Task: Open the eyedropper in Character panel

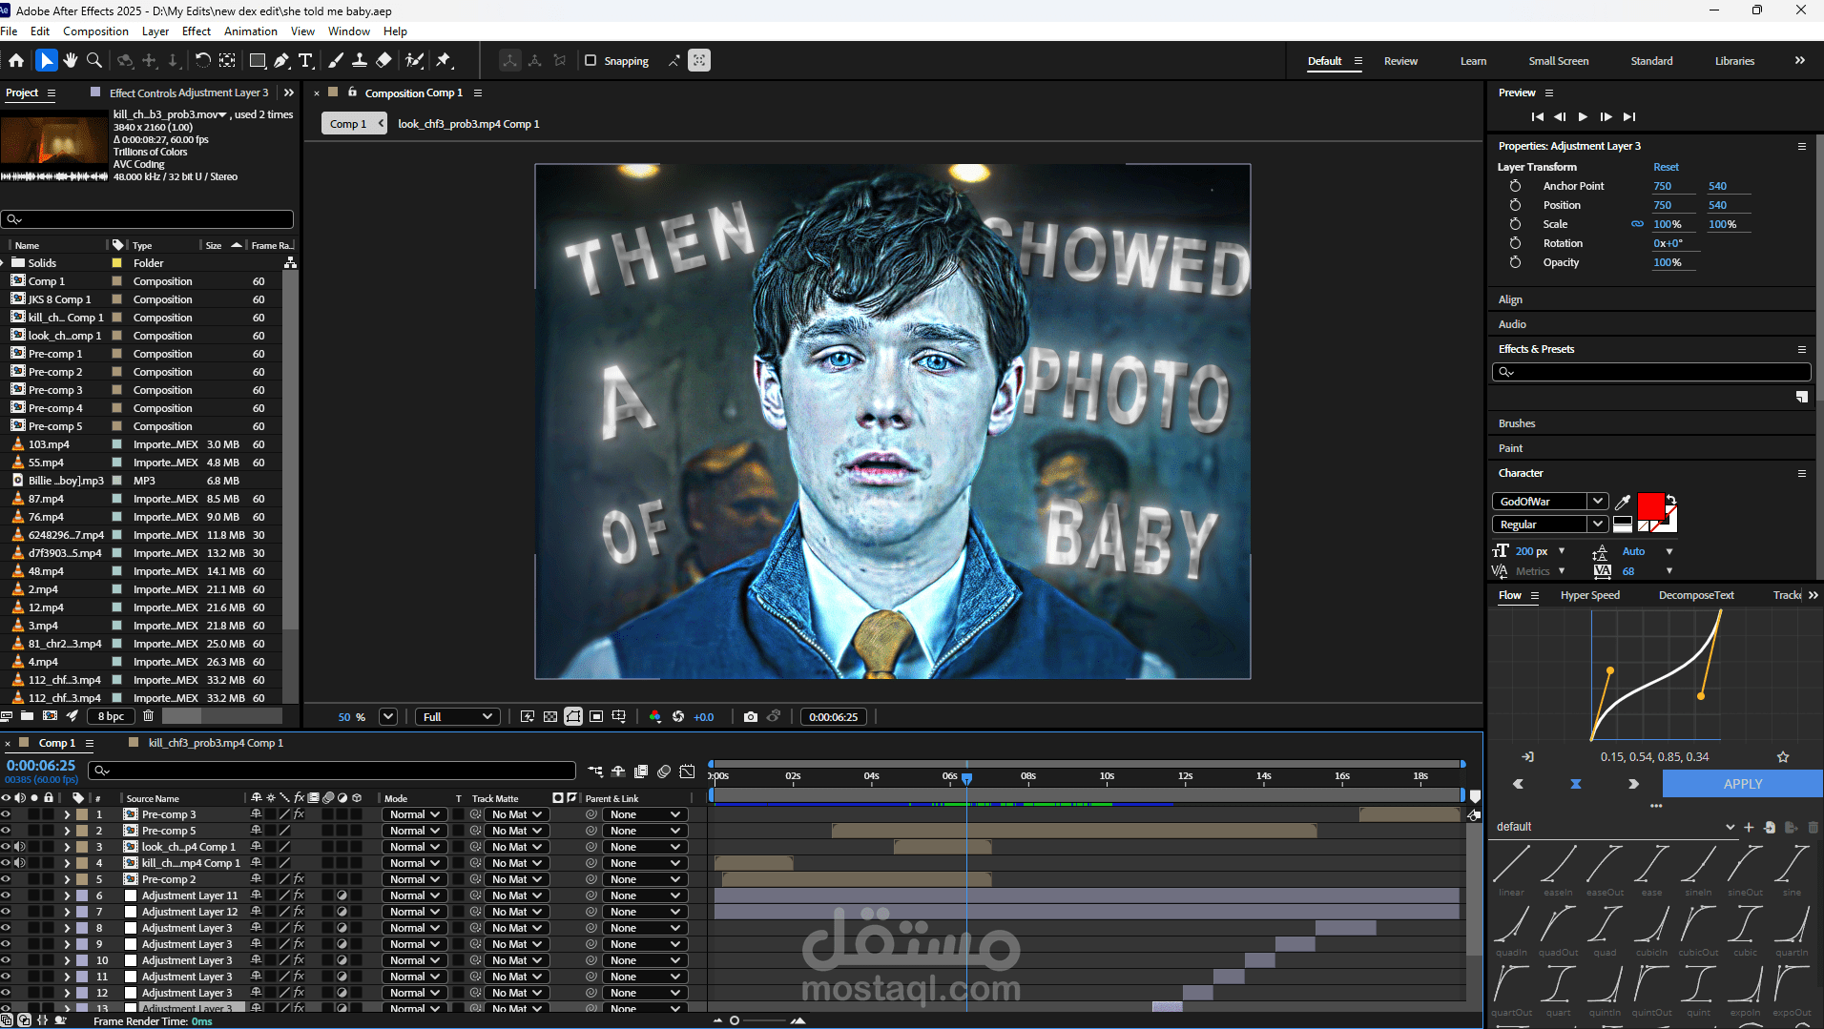Action: coord(1623,501)
